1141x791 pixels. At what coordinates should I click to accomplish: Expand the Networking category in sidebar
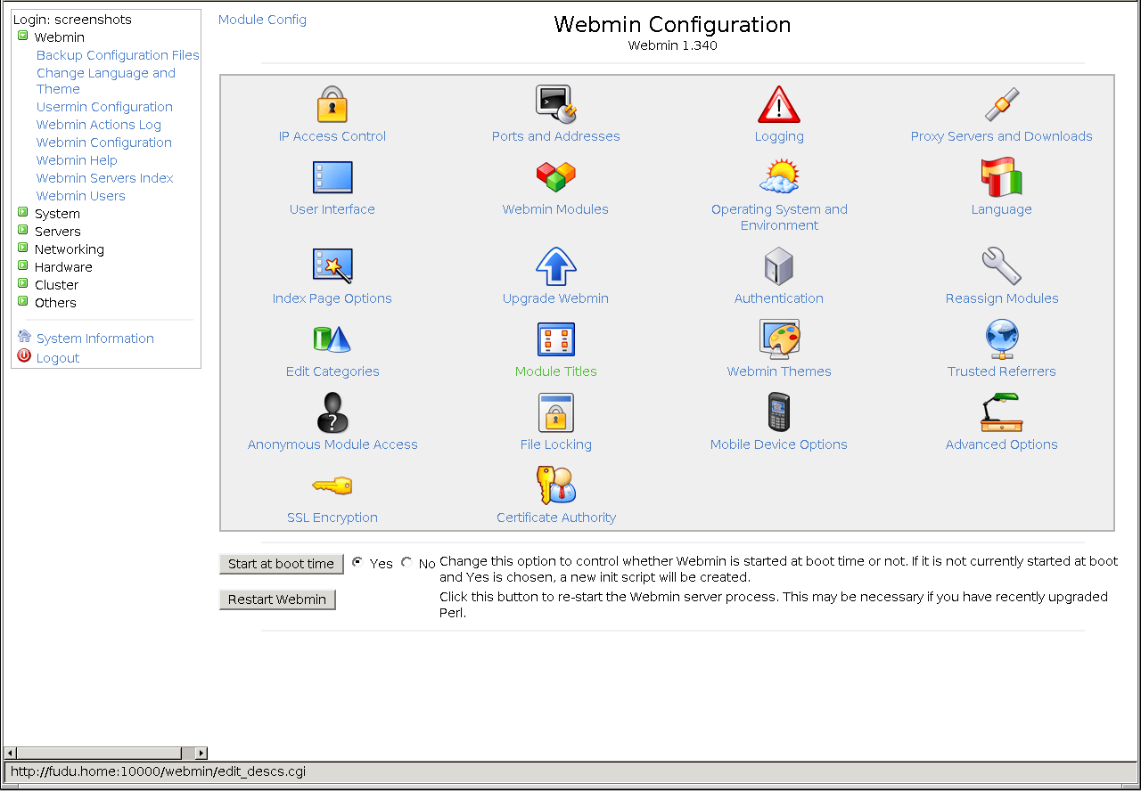[x=23, y=249]
